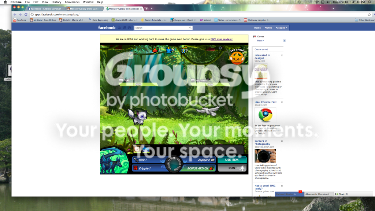
Task: Click the blue coffee cup item counter
Action: [x=170, y=50]
